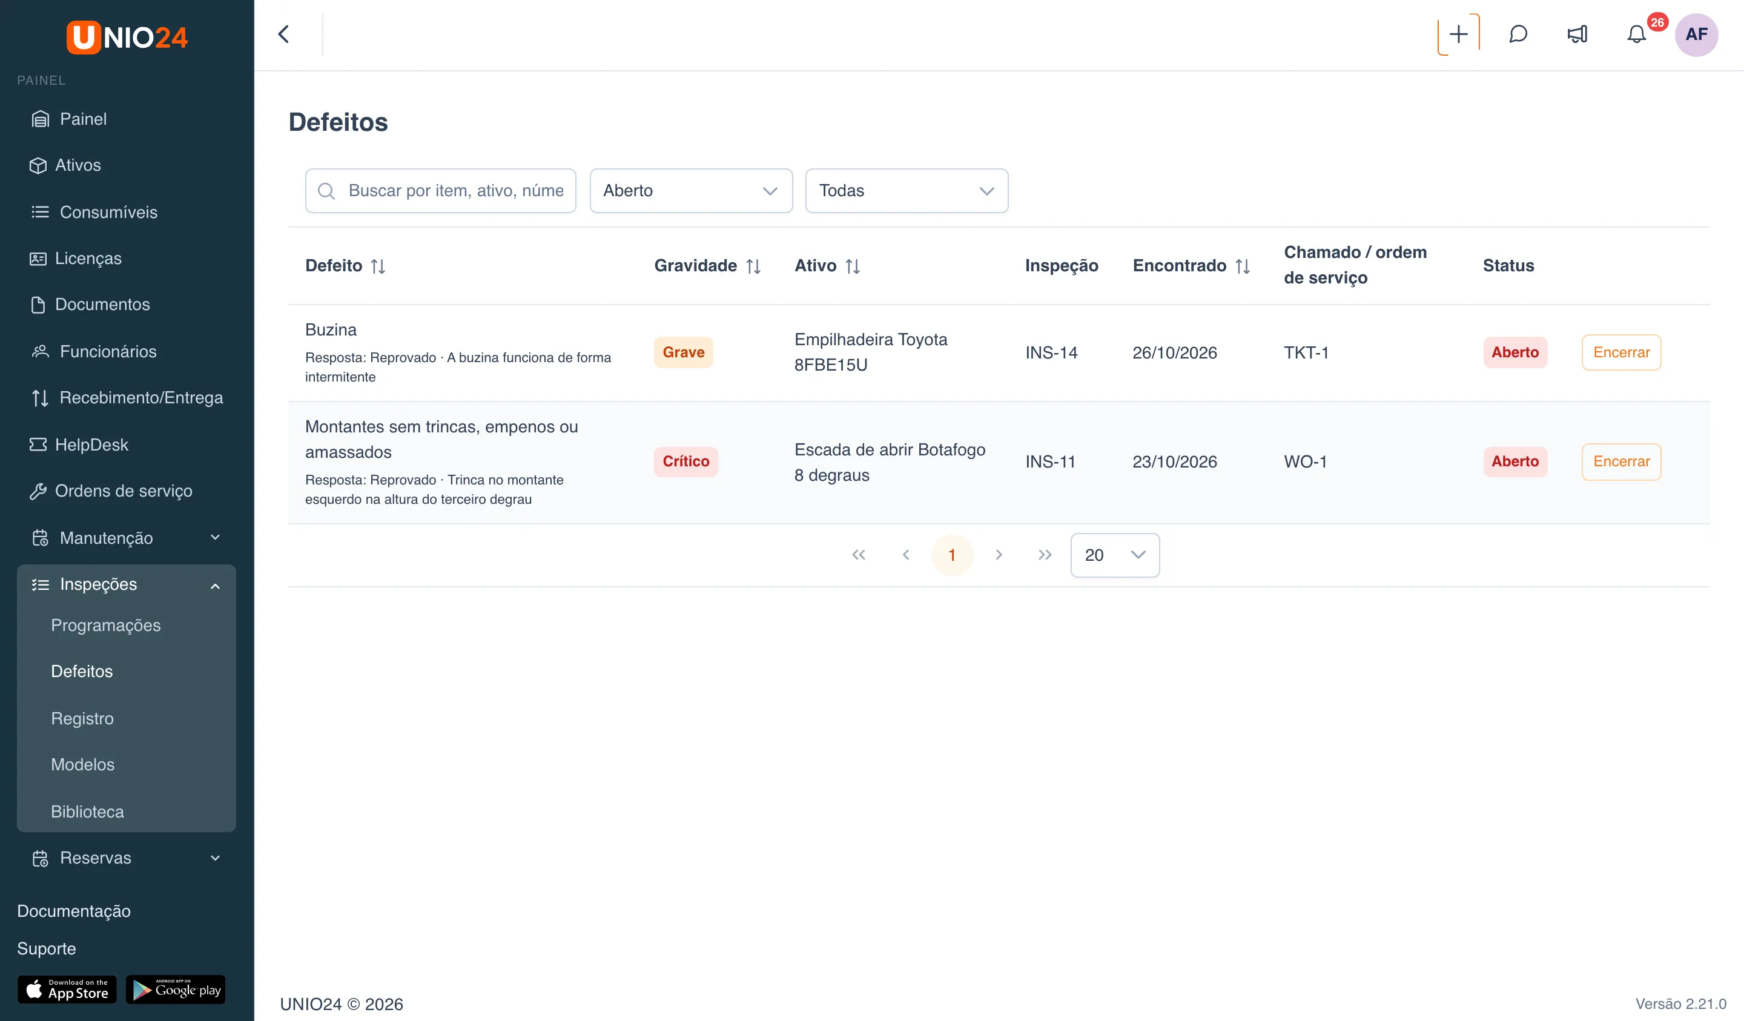The width and height of the screenshot is (1744, 1021).
Task: Sort table by Encontrado column arrows
Action: pyautogui.click(x=1243, y=266)
